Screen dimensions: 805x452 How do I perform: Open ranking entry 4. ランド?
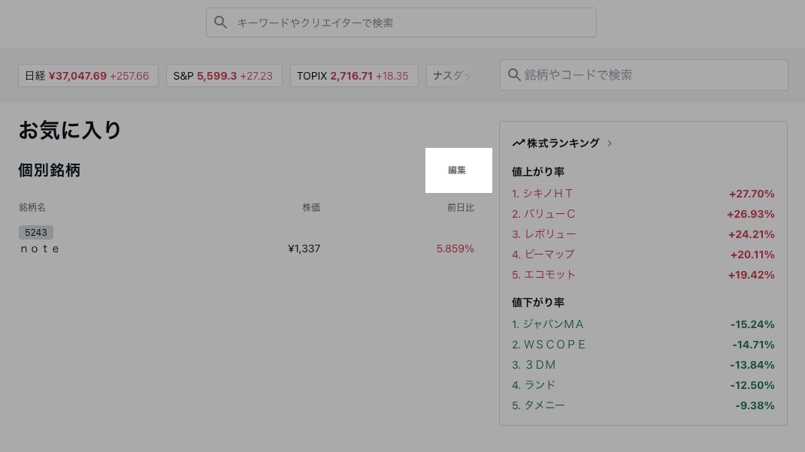534,384
